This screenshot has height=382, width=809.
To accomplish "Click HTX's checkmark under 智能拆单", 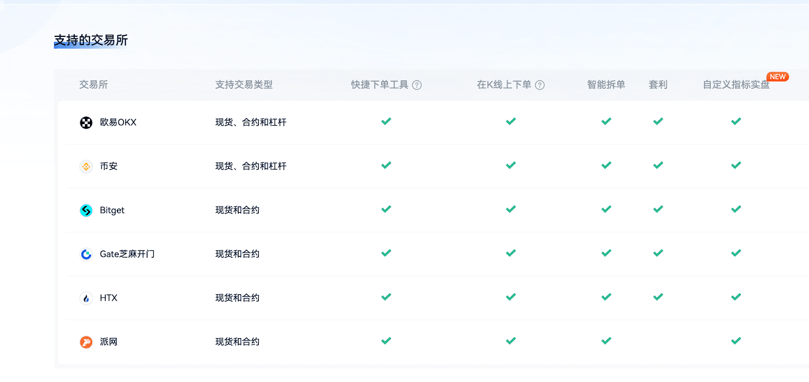I will pos(606,297).
